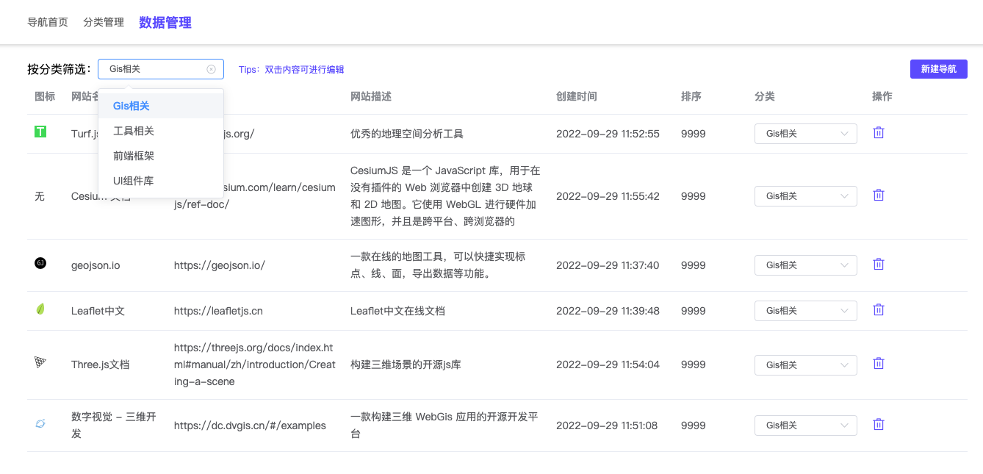983x474 pixels.
Task: Click the 新建导航 button
Action: (x=938, y=68)
